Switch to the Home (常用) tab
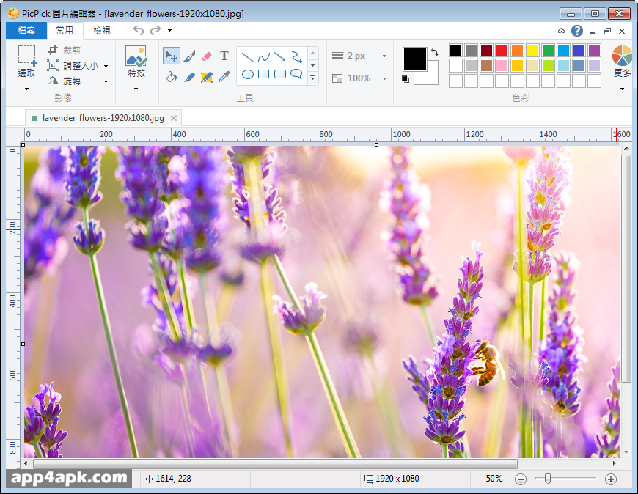 click(x=65, y=31)
